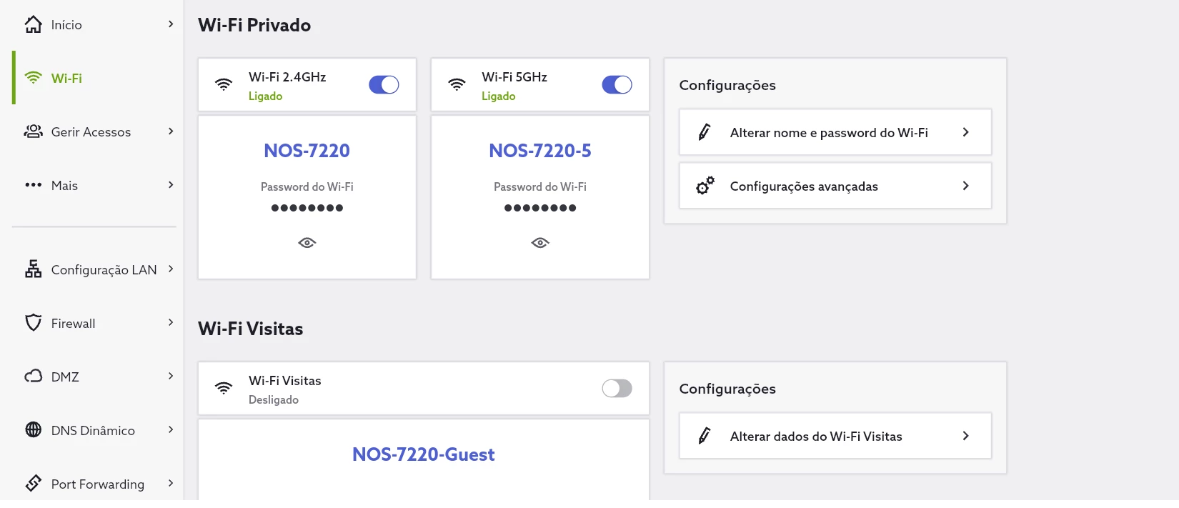
Task: Open chevron for Alterar dados do Wi-Fi Visitas
Action: [x=965, y=436]
